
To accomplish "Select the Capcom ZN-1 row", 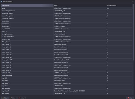I will point(66,21).
